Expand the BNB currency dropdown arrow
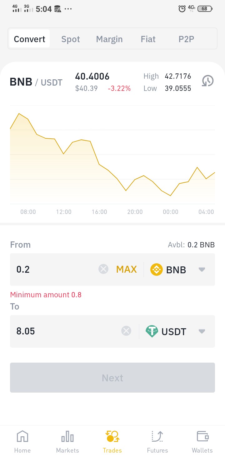This screenshot has height=456, width=225. click(202, 270)
